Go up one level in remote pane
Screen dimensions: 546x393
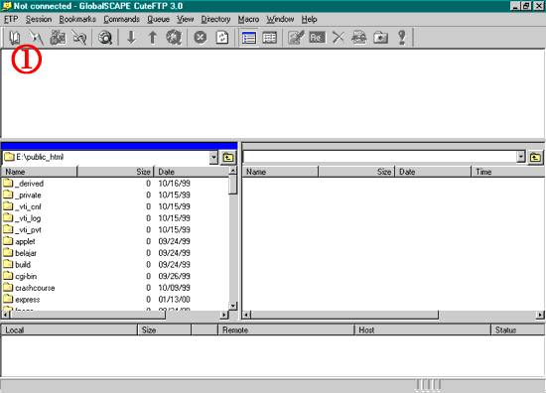click(x=535, y=158)
